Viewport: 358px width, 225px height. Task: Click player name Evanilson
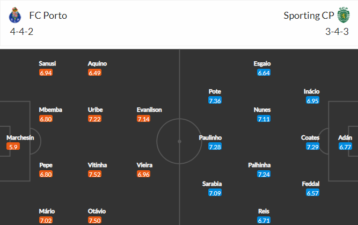point(149,110)
